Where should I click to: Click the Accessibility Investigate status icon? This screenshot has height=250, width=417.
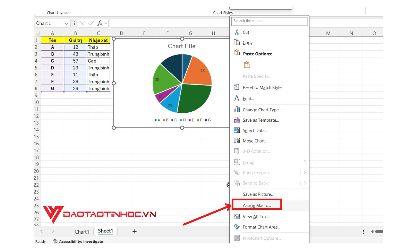(x=55, y=241)
